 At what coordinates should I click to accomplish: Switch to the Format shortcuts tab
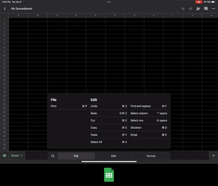tap(151, 156)
